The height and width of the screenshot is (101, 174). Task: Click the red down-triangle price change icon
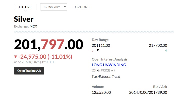pyautogui.click(x=16, y=56)
